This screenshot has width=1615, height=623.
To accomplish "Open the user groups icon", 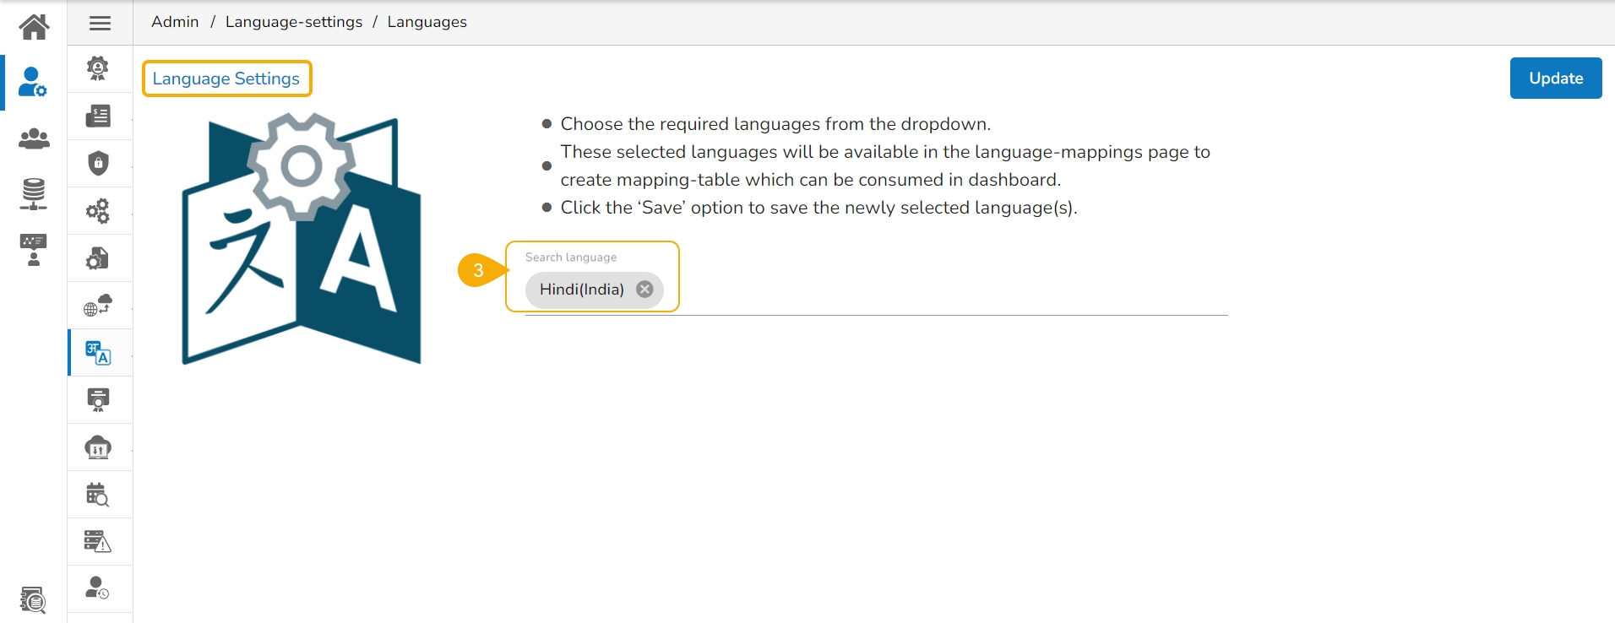I will [34, 138].
